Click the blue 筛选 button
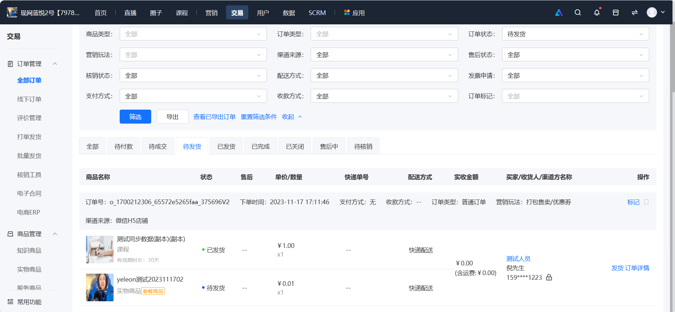 click(135, 117)
